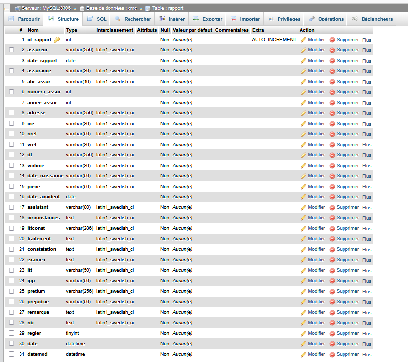Viewport: 408px width, 362px height.
Task: Click the pencil icon for victime row
Action: point(303,166)
